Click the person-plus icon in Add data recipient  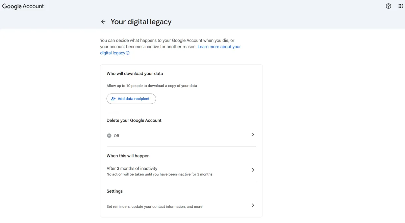coord(113,99)
